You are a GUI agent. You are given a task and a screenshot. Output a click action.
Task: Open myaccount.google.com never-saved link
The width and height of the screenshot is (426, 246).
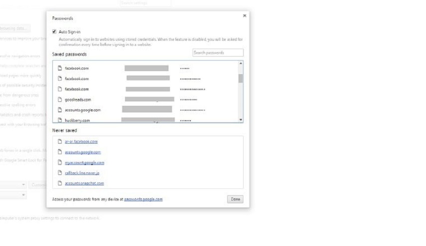(84, 163)
